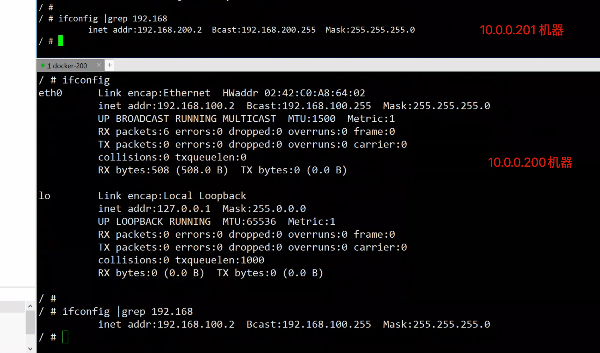600x353 pixels.
Task: Click the red 10.0.0.200 machine label
Action: (530, 163)
